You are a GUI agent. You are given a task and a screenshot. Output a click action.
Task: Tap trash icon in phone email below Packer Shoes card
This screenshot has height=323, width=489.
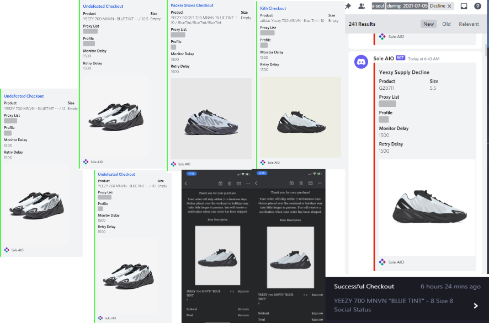point(230,184)
